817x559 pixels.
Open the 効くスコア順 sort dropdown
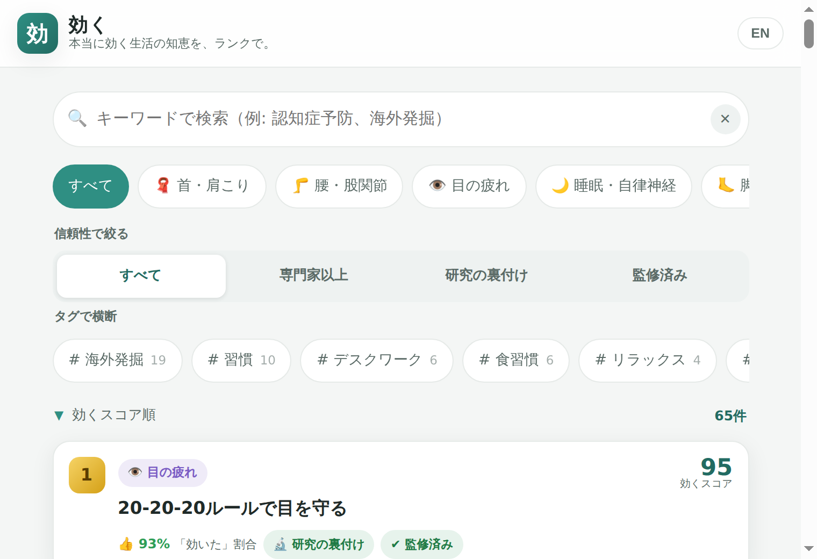[x=105, y=415]
